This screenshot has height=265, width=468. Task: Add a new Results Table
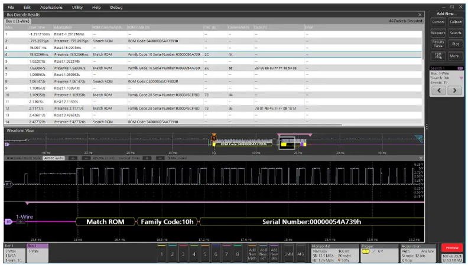(438, 44)
